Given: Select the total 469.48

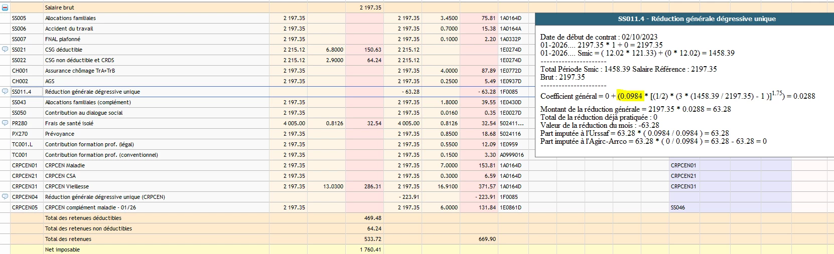Looking at the screenshot, I should (373, 218).
